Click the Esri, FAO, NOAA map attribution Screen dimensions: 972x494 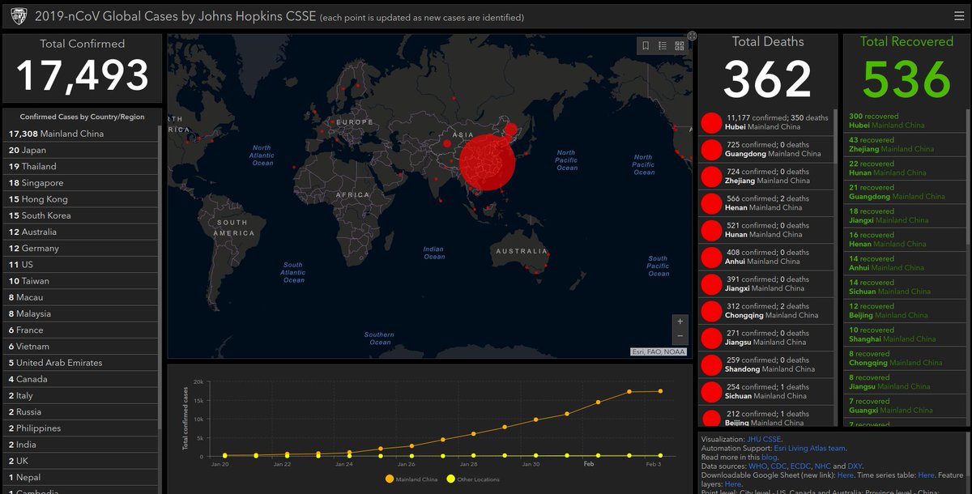659,351
